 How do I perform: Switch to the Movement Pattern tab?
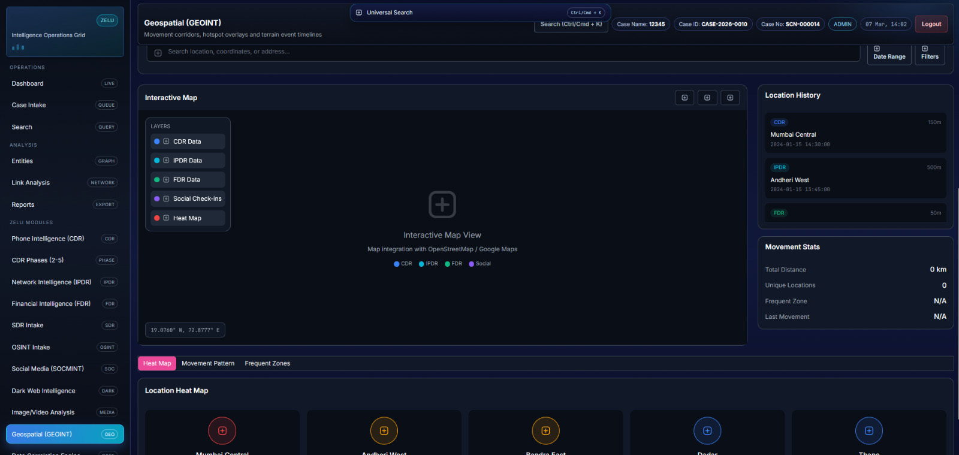208,363
